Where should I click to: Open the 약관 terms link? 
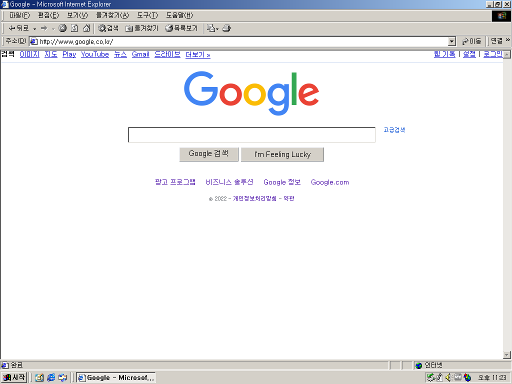pos(288,198)
